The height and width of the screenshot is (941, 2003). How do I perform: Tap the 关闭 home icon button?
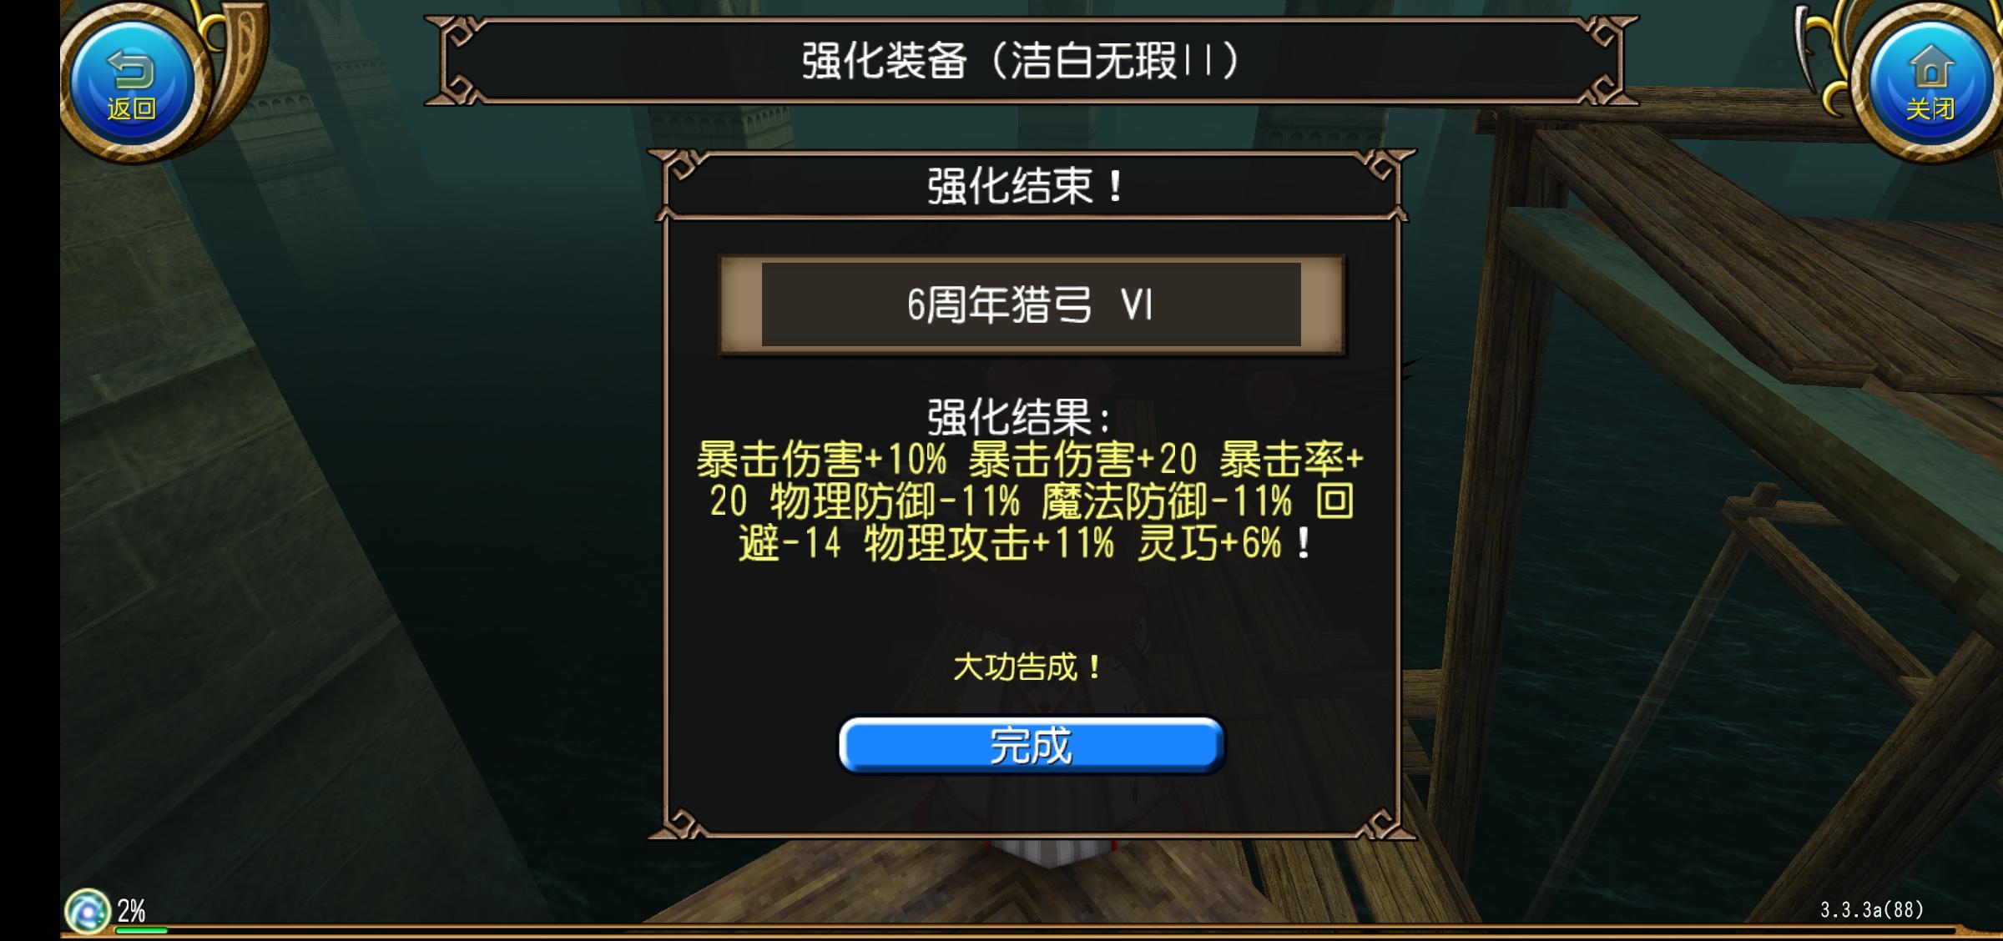1930,83
